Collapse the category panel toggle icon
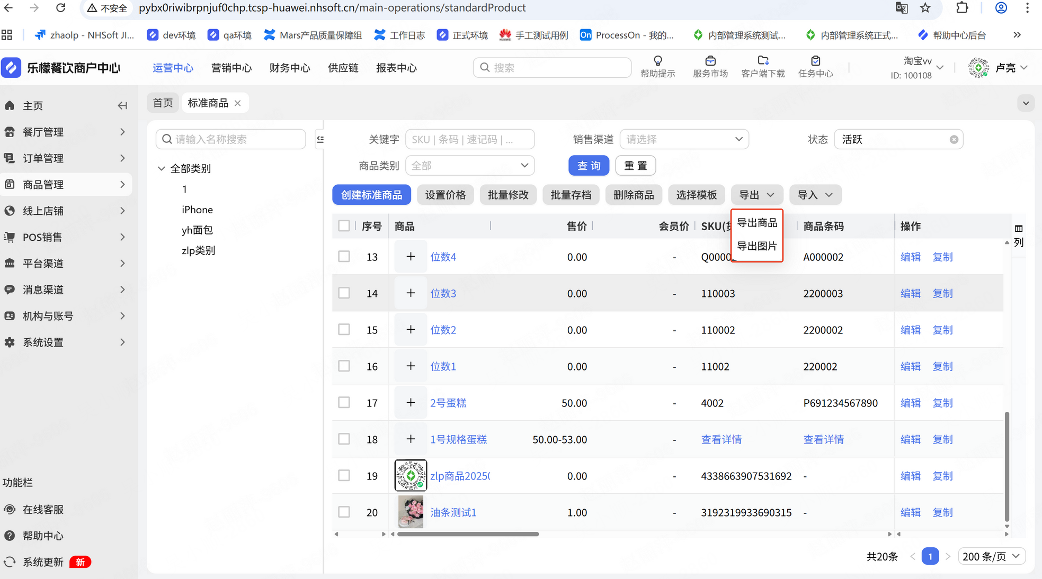The width and height of the screenshot is (1042, 579). [320, 139]
